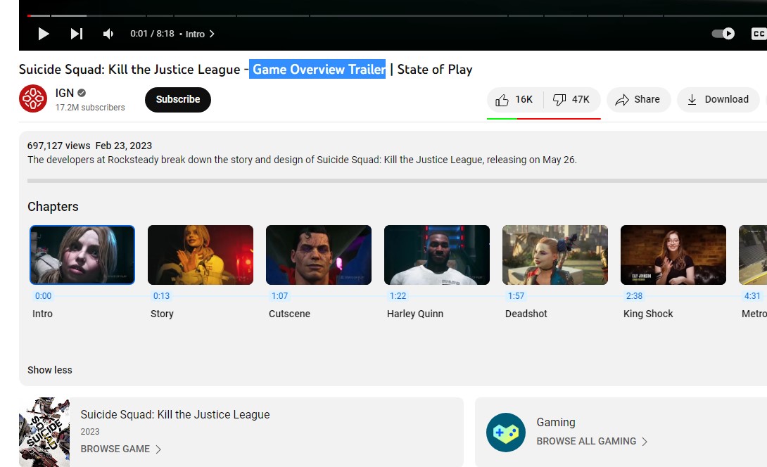The width and height of the screenshot is (767, 467).
Task: Browse game via the BROWSE GAME link
Action: [121, 449]
